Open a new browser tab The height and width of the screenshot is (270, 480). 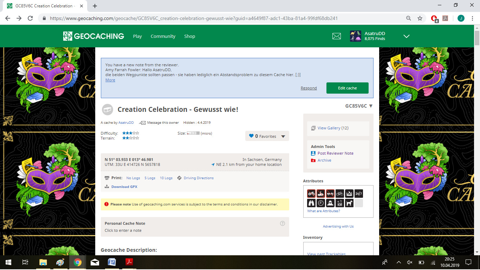pos(95,6)
